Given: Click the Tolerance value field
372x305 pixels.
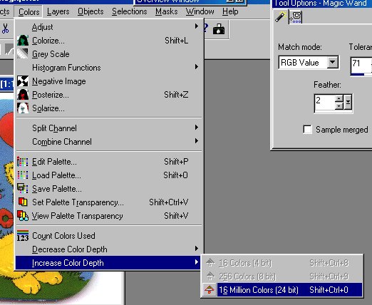Looking at the screenshot, I should click(x=361, y=65).
